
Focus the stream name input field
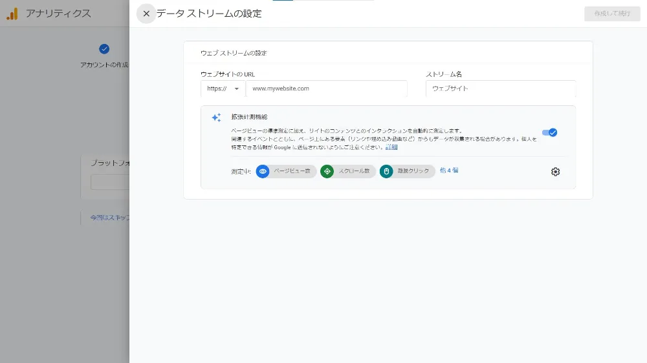click(x=501, y=88)
